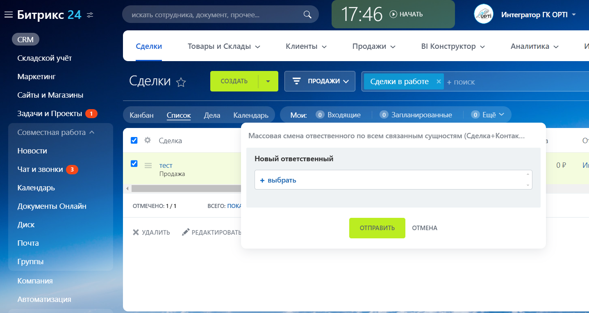
Task: Click + выбрать to pick responsible
Action: 278,180
